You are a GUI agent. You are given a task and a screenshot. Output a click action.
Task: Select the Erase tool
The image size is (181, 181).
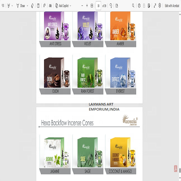(x=32, y=6)
